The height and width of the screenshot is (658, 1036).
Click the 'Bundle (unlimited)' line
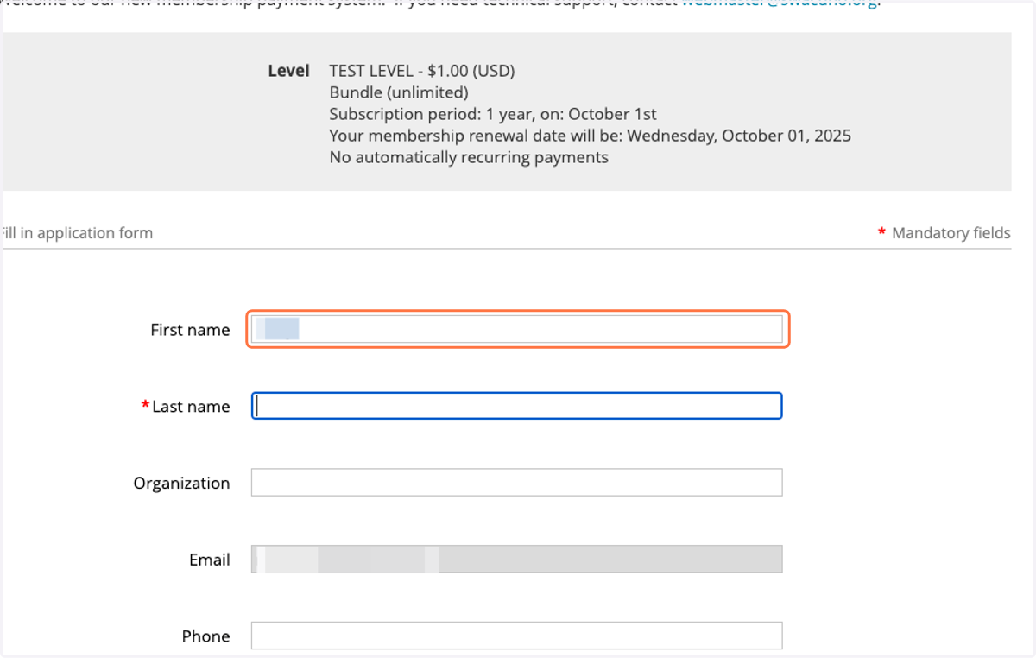[399, 92]
